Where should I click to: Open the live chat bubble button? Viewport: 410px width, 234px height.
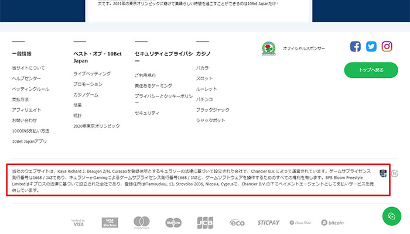point(391,216)
